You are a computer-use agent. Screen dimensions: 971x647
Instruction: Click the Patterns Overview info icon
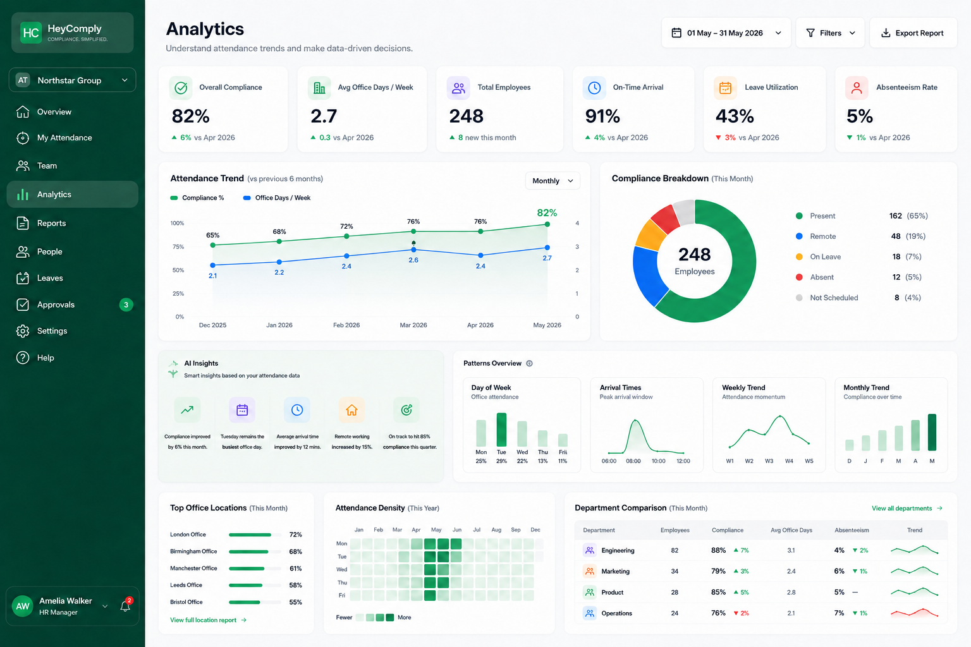(x=530, y=363)
